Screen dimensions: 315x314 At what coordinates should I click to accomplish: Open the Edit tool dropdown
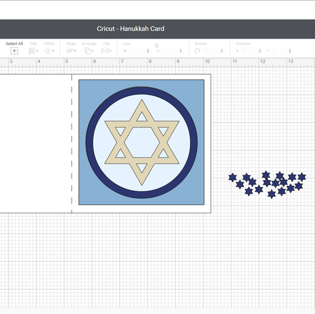coord(33,51)
